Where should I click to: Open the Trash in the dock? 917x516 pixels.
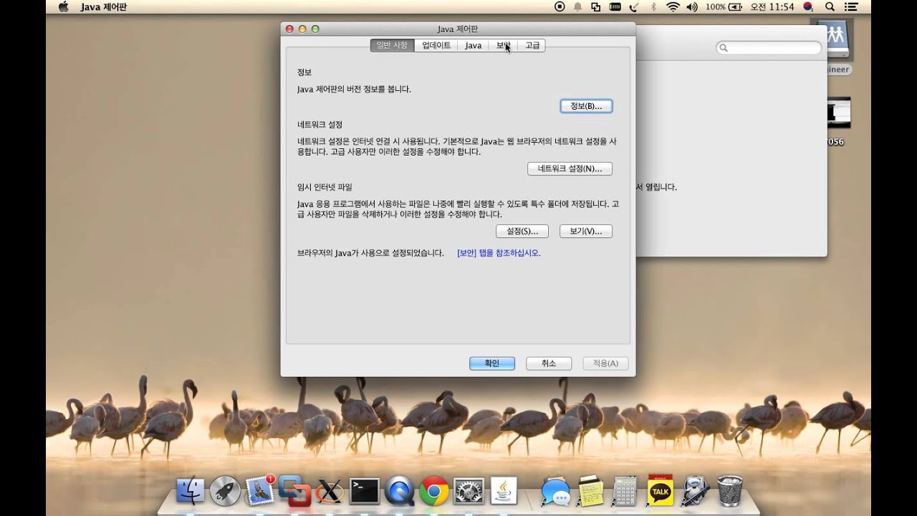pos(730,491)
